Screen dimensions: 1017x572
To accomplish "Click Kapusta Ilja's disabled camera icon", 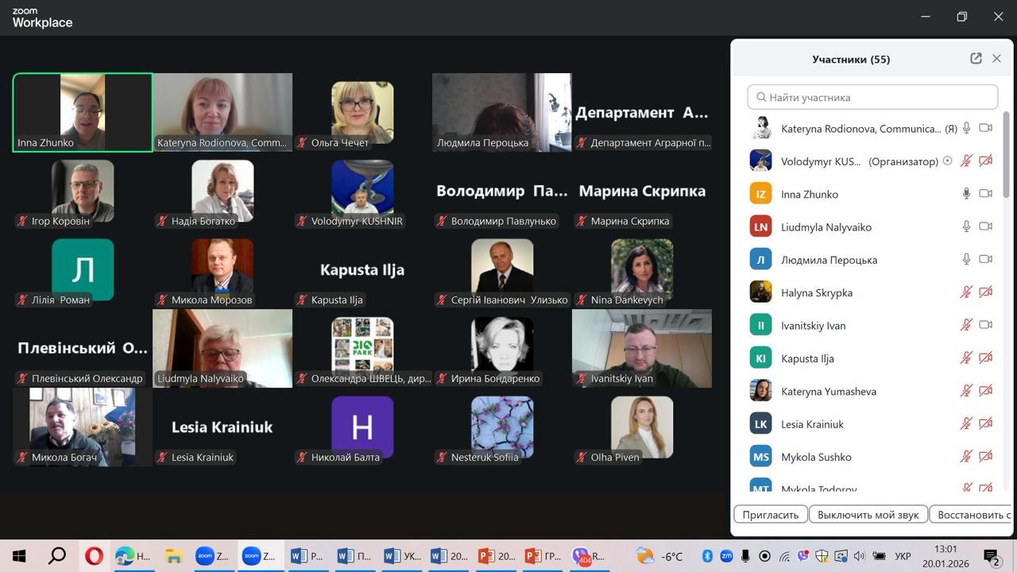I will [x=985, y=358].
